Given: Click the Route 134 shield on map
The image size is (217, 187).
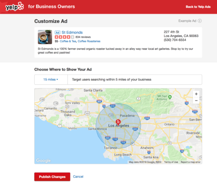Looking at the screenshot, I should tap(111, 115).
